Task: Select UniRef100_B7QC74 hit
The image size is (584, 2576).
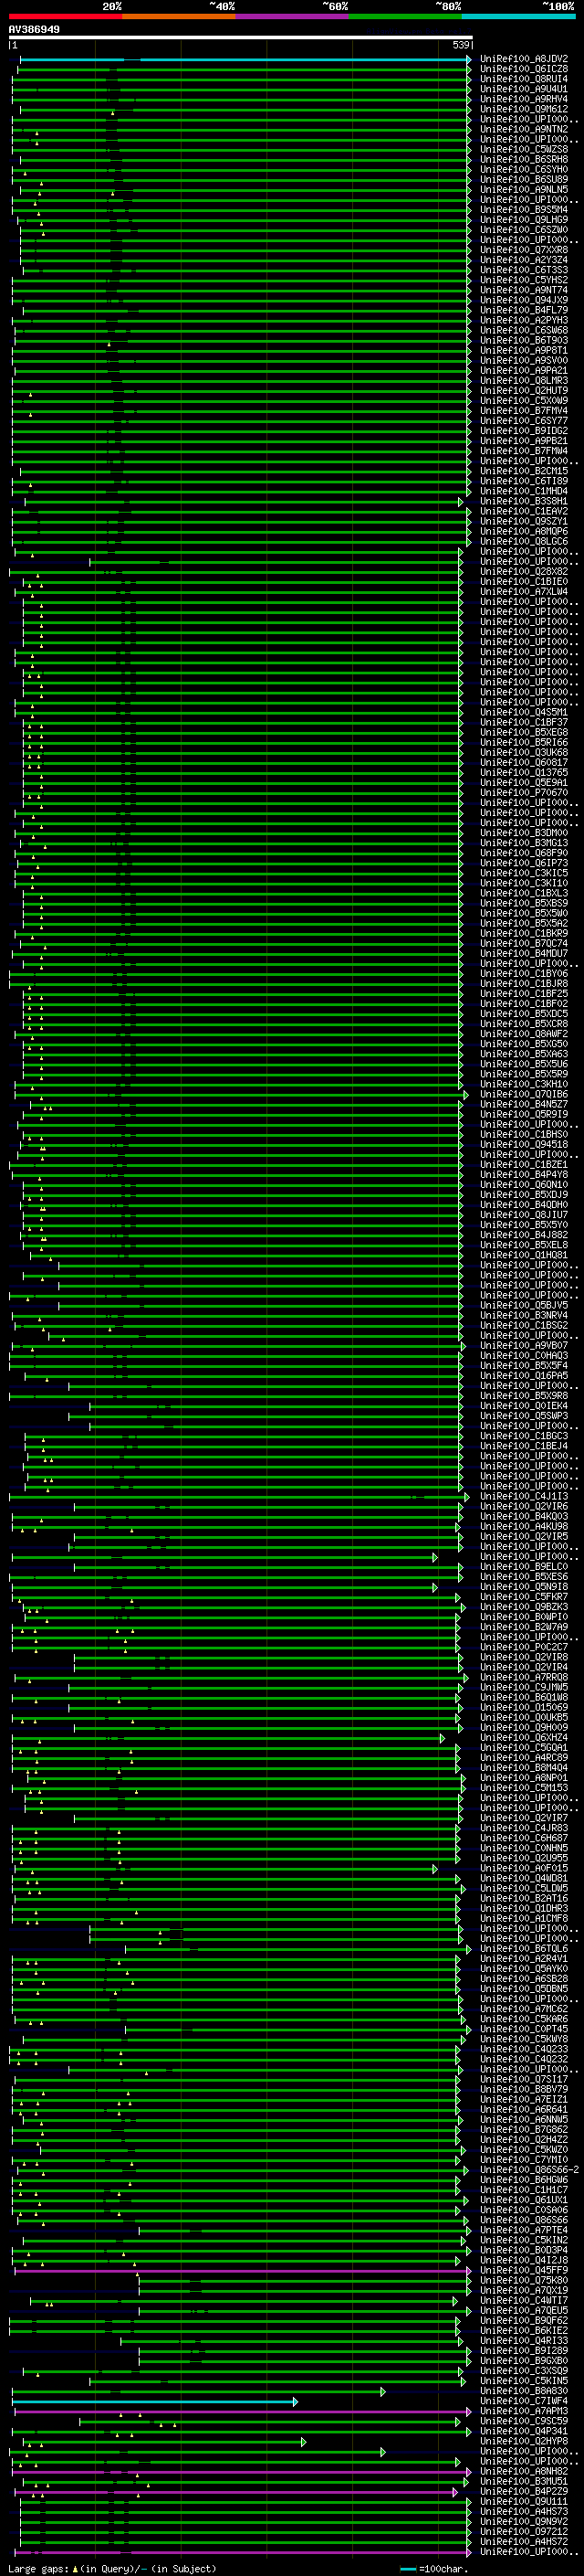Action: pyautogui.click(x=524, y=943)
